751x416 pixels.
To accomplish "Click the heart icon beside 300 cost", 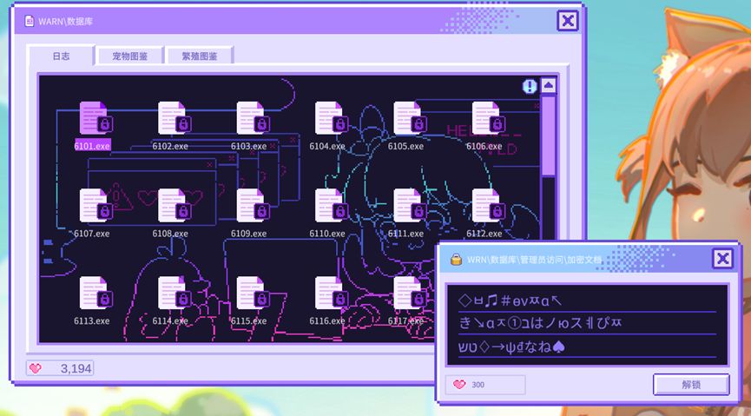I will (459, 385).
